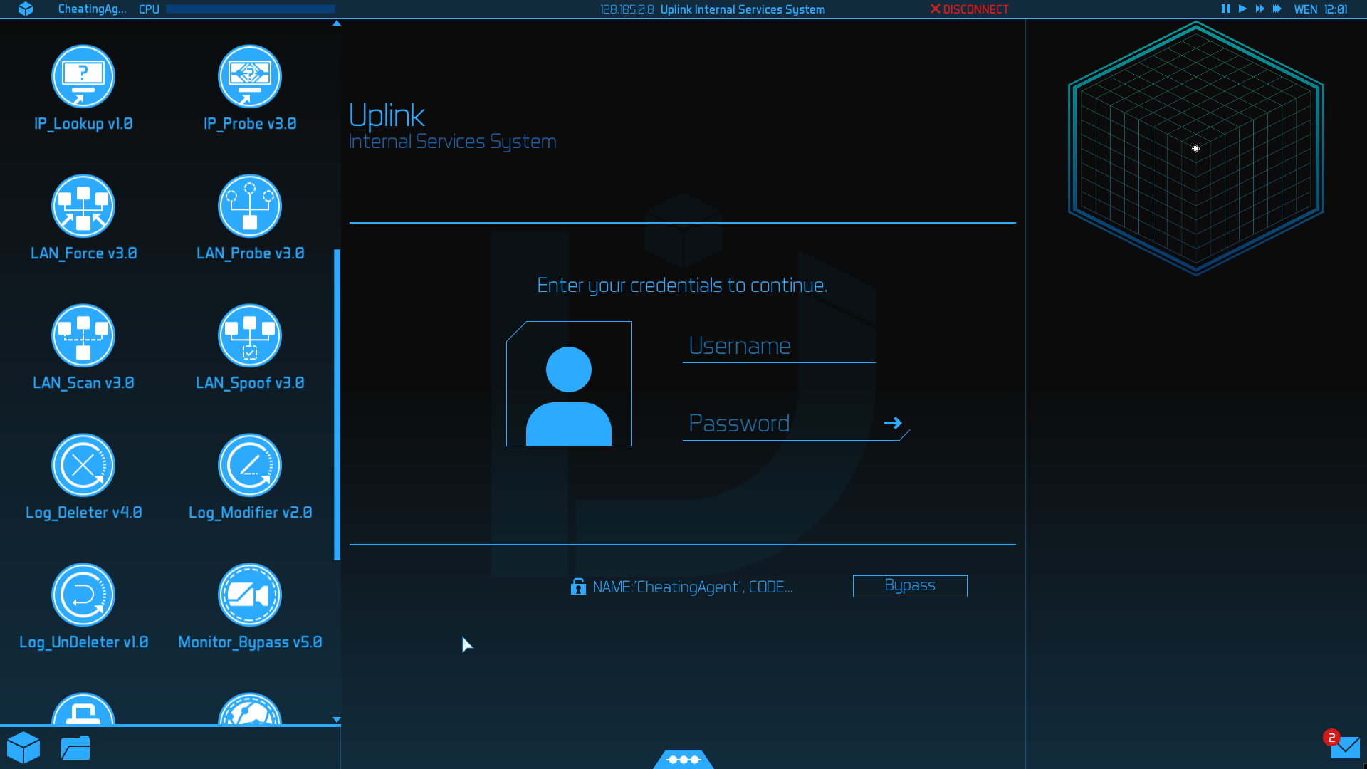The image size is (1367, 769).
Task: Set game speed to fastest forward
Action: [1277, 9]
